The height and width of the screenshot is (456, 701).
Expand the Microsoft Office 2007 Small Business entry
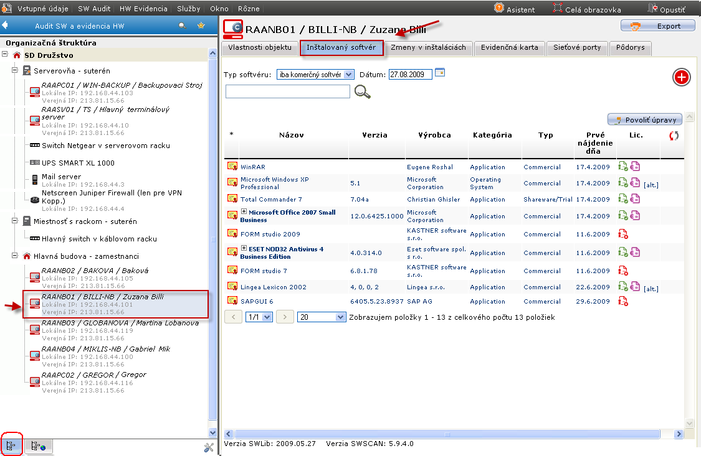tap(244, 212)
